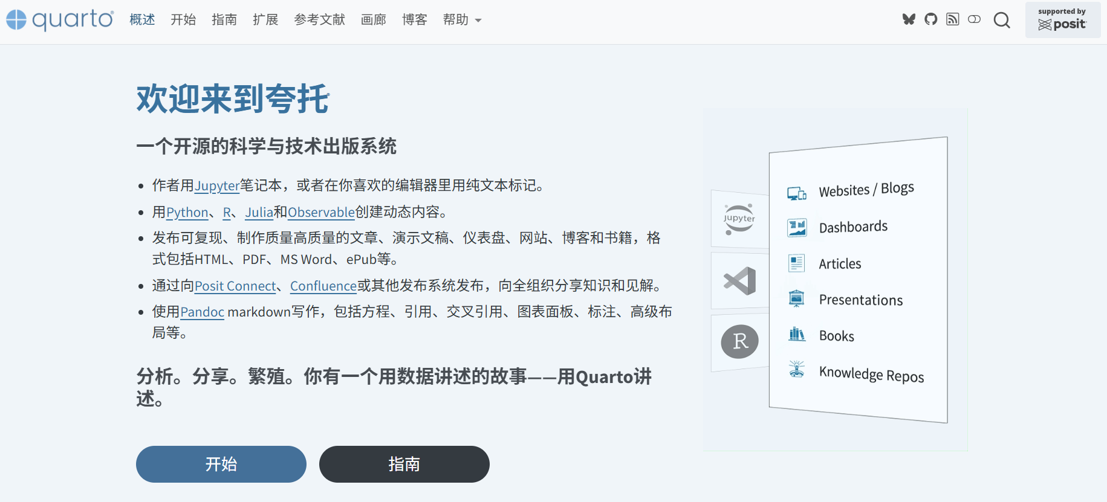Screen dimensions: 1107x502
Task: Follow the Observable link
Action: tap(321, 212)
